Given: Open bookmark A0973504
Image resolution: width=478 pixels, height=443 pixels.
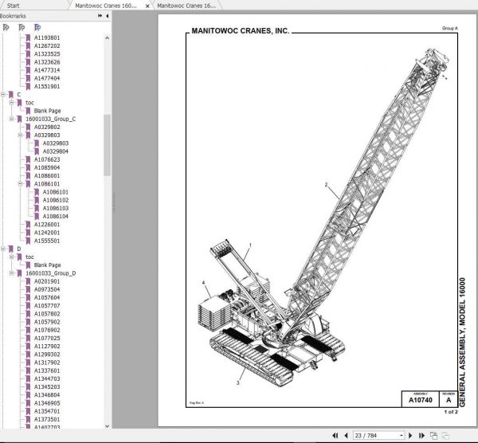Looking at the screenshot, I should (47, 289).
